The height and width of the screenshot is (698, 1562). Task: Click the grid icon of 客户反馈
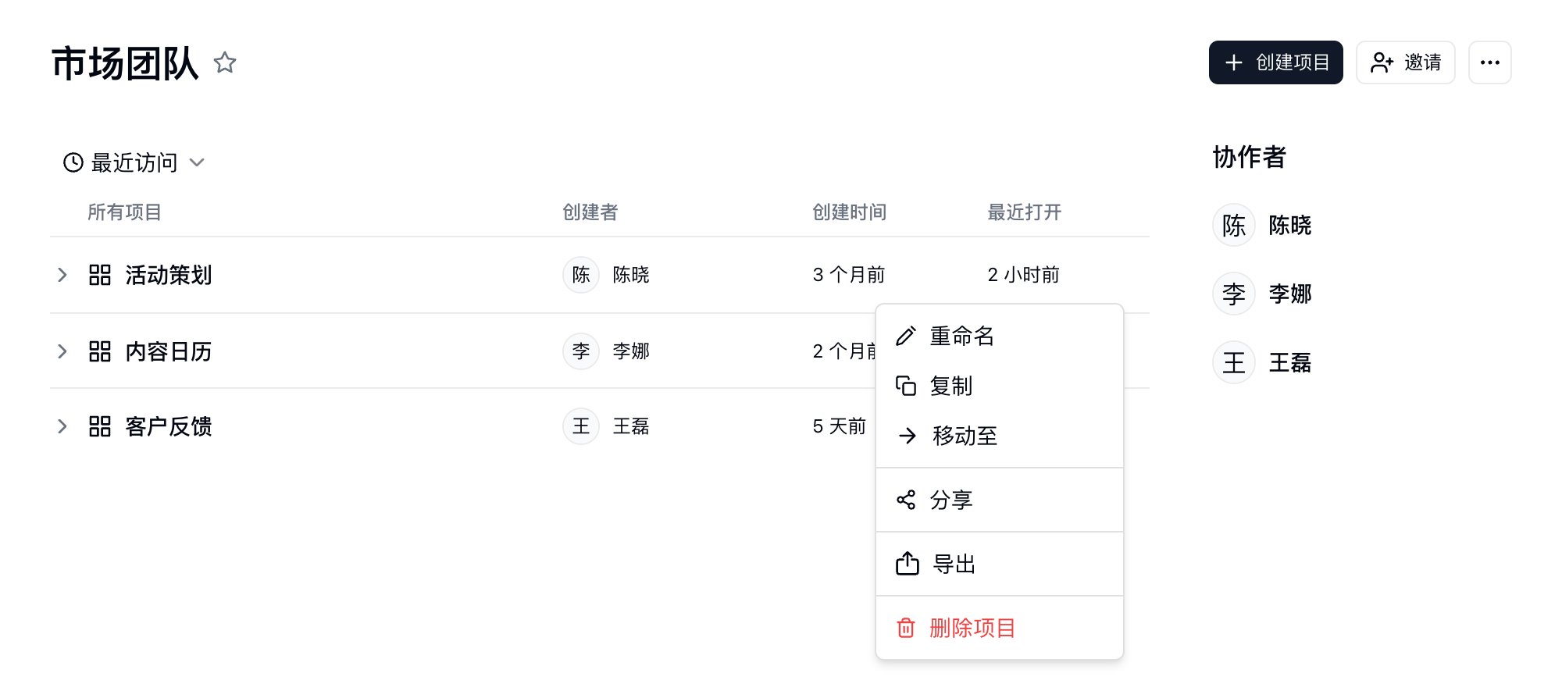coord(100,426)
